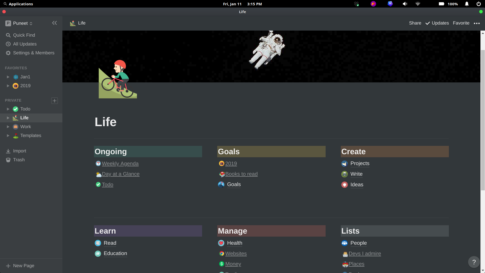Viewport: 485px width, 273px height.
Task: Open the help question mark button
Action: [474, 262]
